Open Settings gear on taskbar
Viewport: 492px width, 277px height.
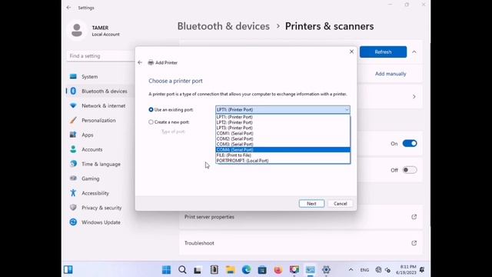(x=326, y=269)
